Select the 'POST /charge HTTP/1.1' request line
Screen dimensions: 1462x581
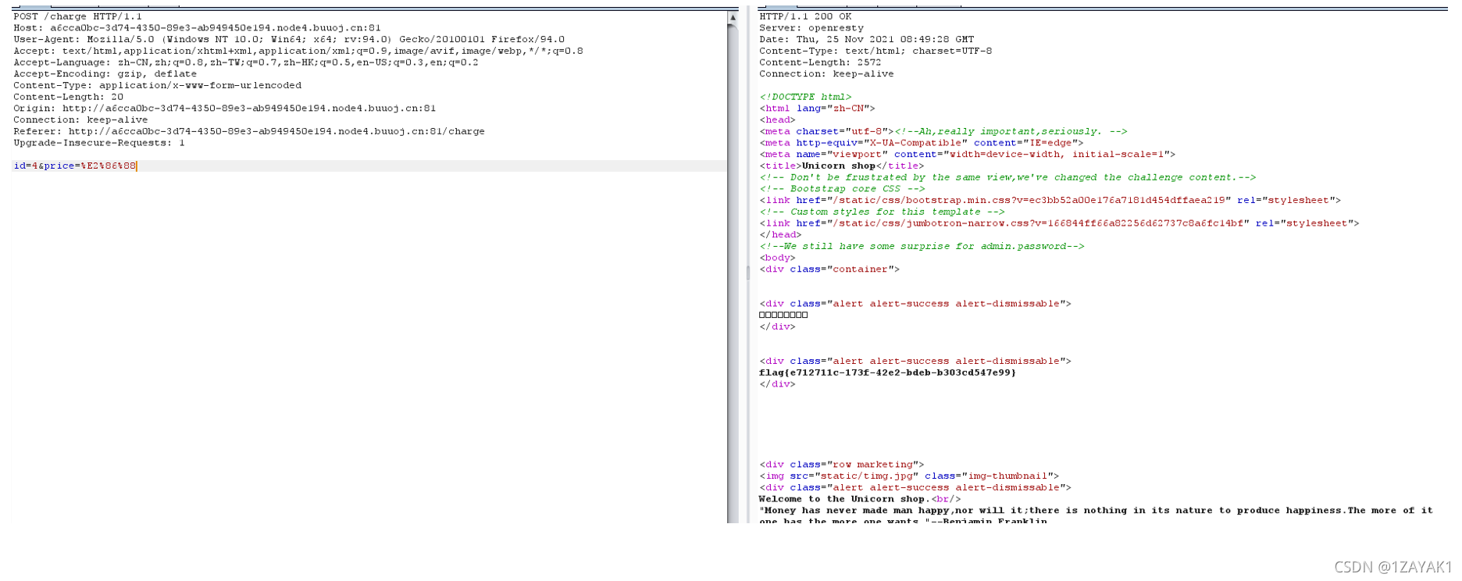point(77,16)
